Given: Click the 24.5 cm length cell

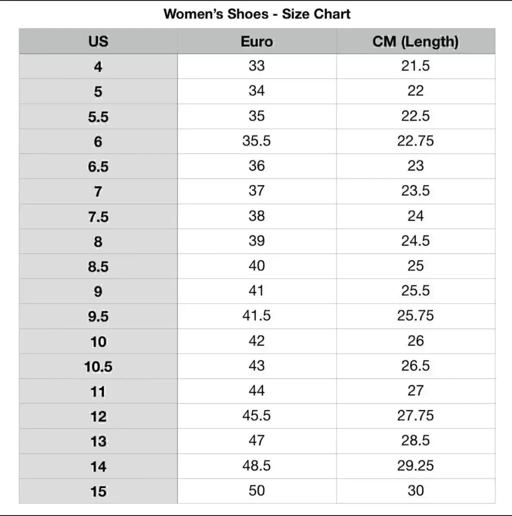Looking at the screenshot, I should coord(415,241).
